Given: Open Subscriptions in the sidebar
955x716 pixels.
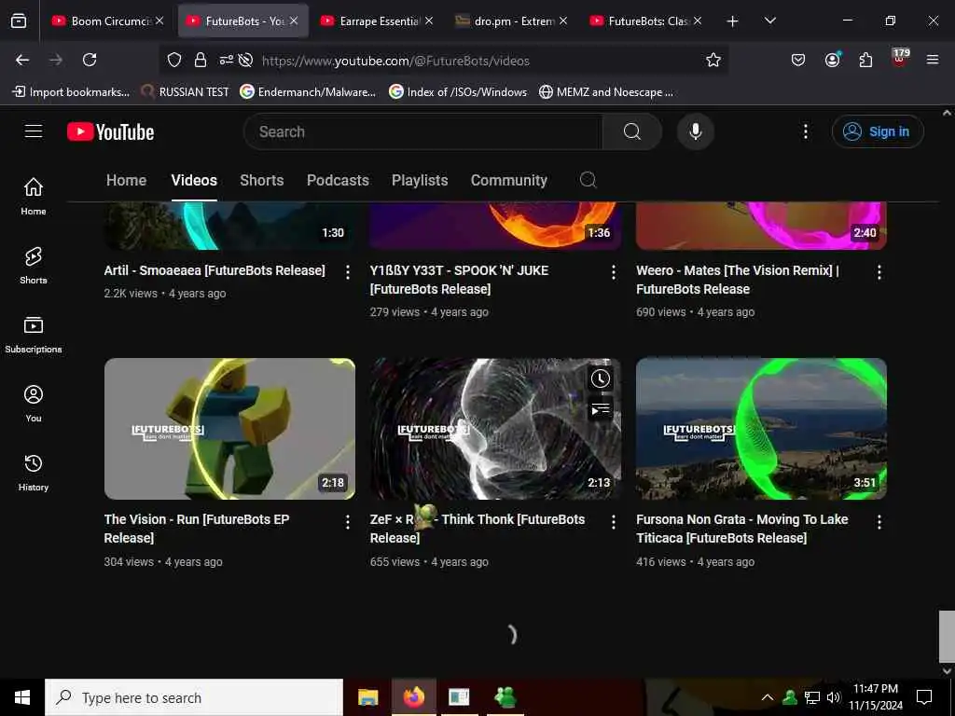Looking at the screenshot, I should [34, 335].
